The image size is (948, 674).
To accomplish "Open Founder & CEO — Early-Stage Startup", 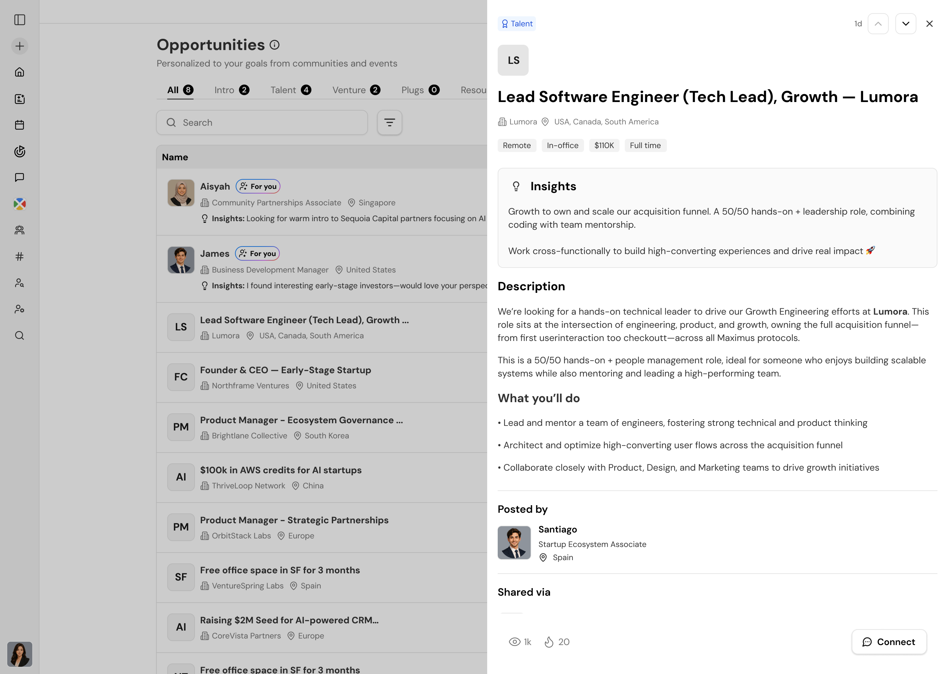I will click(322, 378).
